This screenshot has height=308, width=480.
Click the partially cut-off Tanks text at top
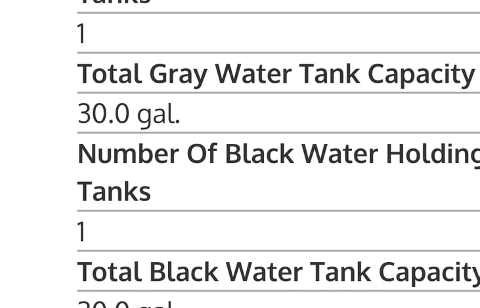click(x=114, y=3)
